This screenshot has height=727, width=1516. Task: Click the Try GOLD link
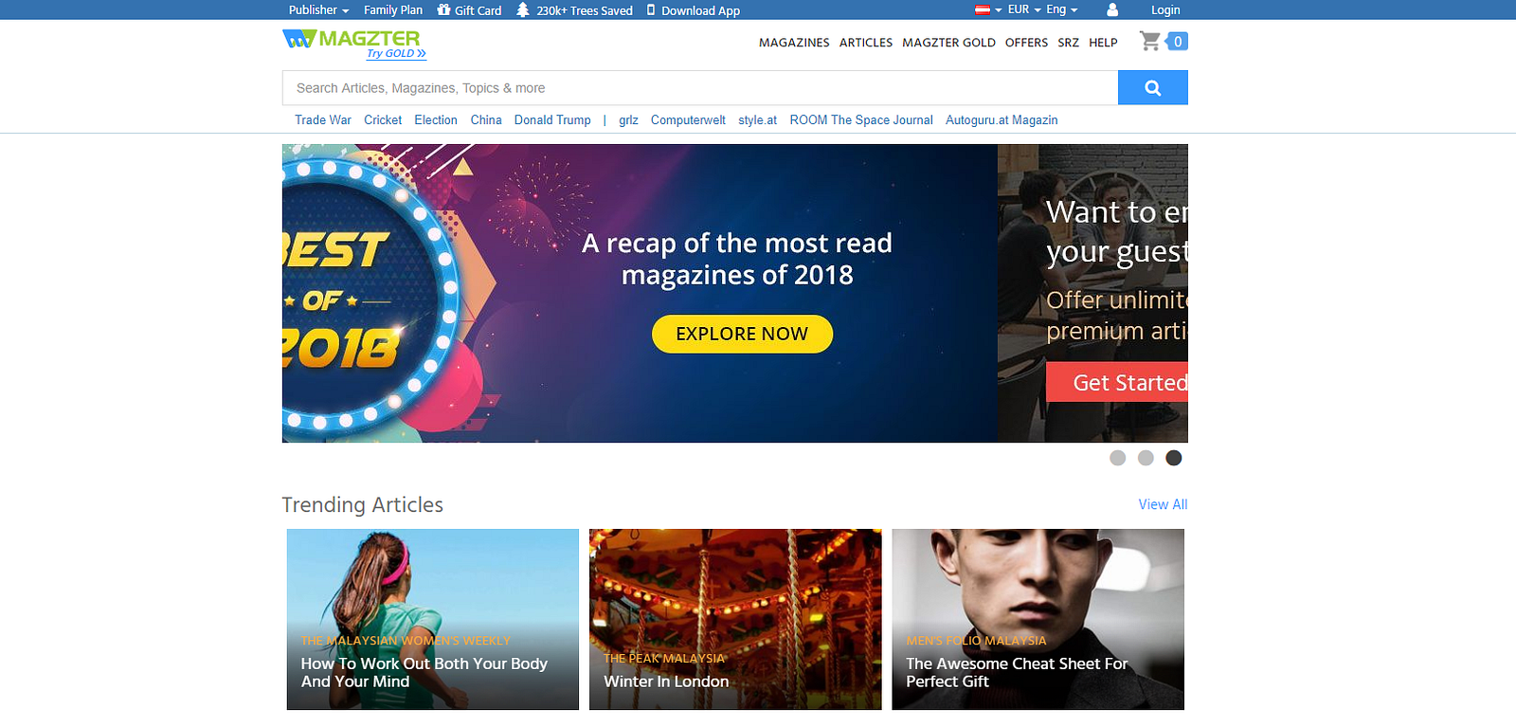coord(396,54)
